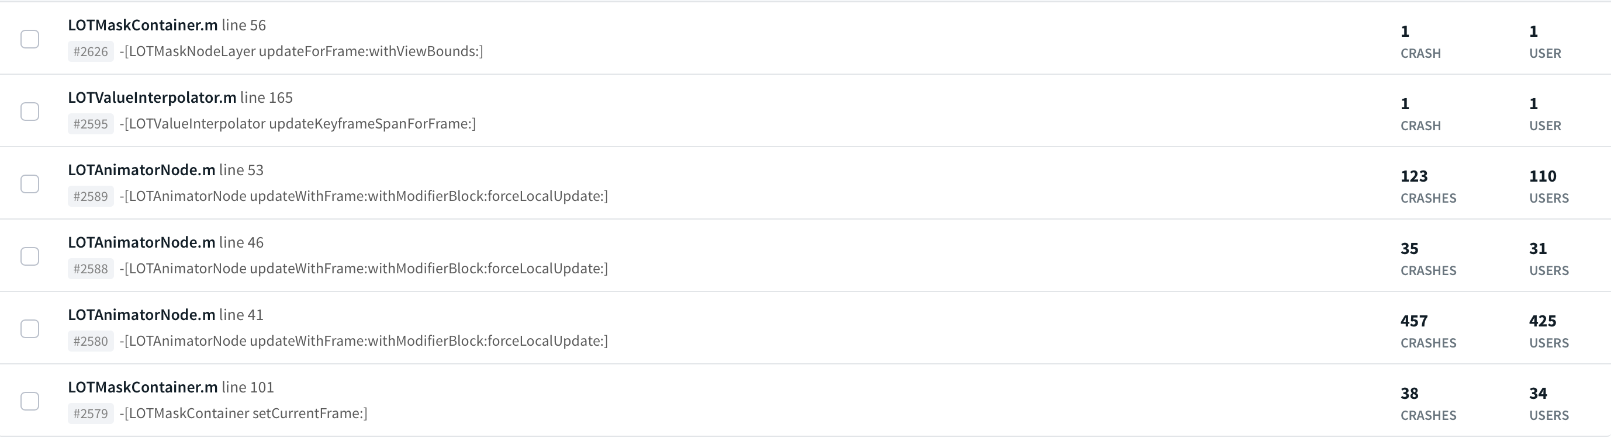Check the box next to issue #2579

pos(30,401)
